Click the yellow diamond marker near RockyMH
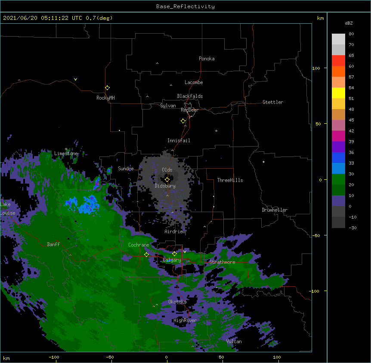Viewport: 371px width, 363px height. click(x=107, y=88)
